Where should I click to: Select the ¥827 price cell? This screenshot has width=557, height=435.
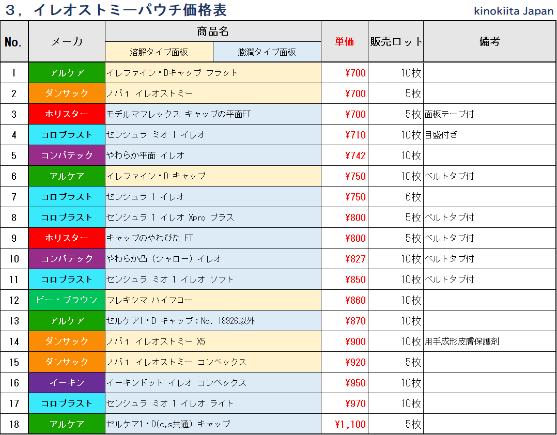tap(345, 258)
